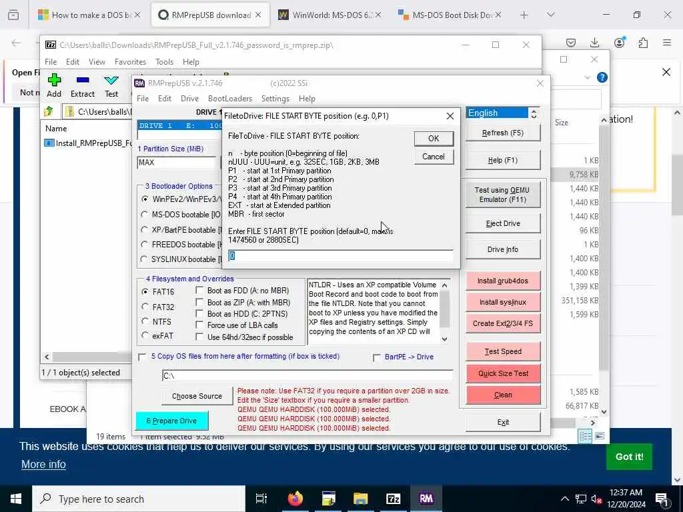Click the Quick Size Test button

tap(503, 373)
